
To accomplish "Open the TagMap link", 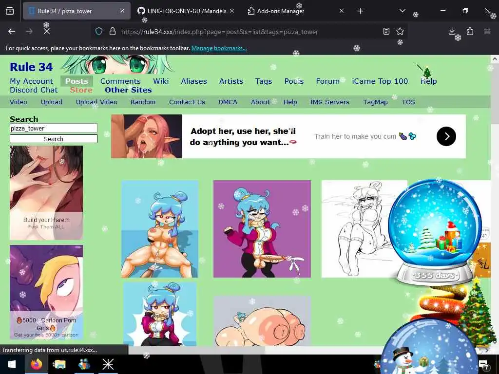I will click(x=375, y=102).
